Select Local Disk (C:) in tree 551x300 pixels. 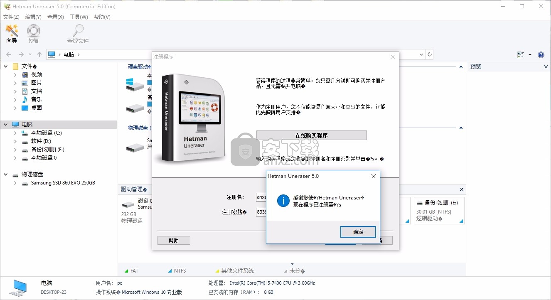(x=47, y=133)
